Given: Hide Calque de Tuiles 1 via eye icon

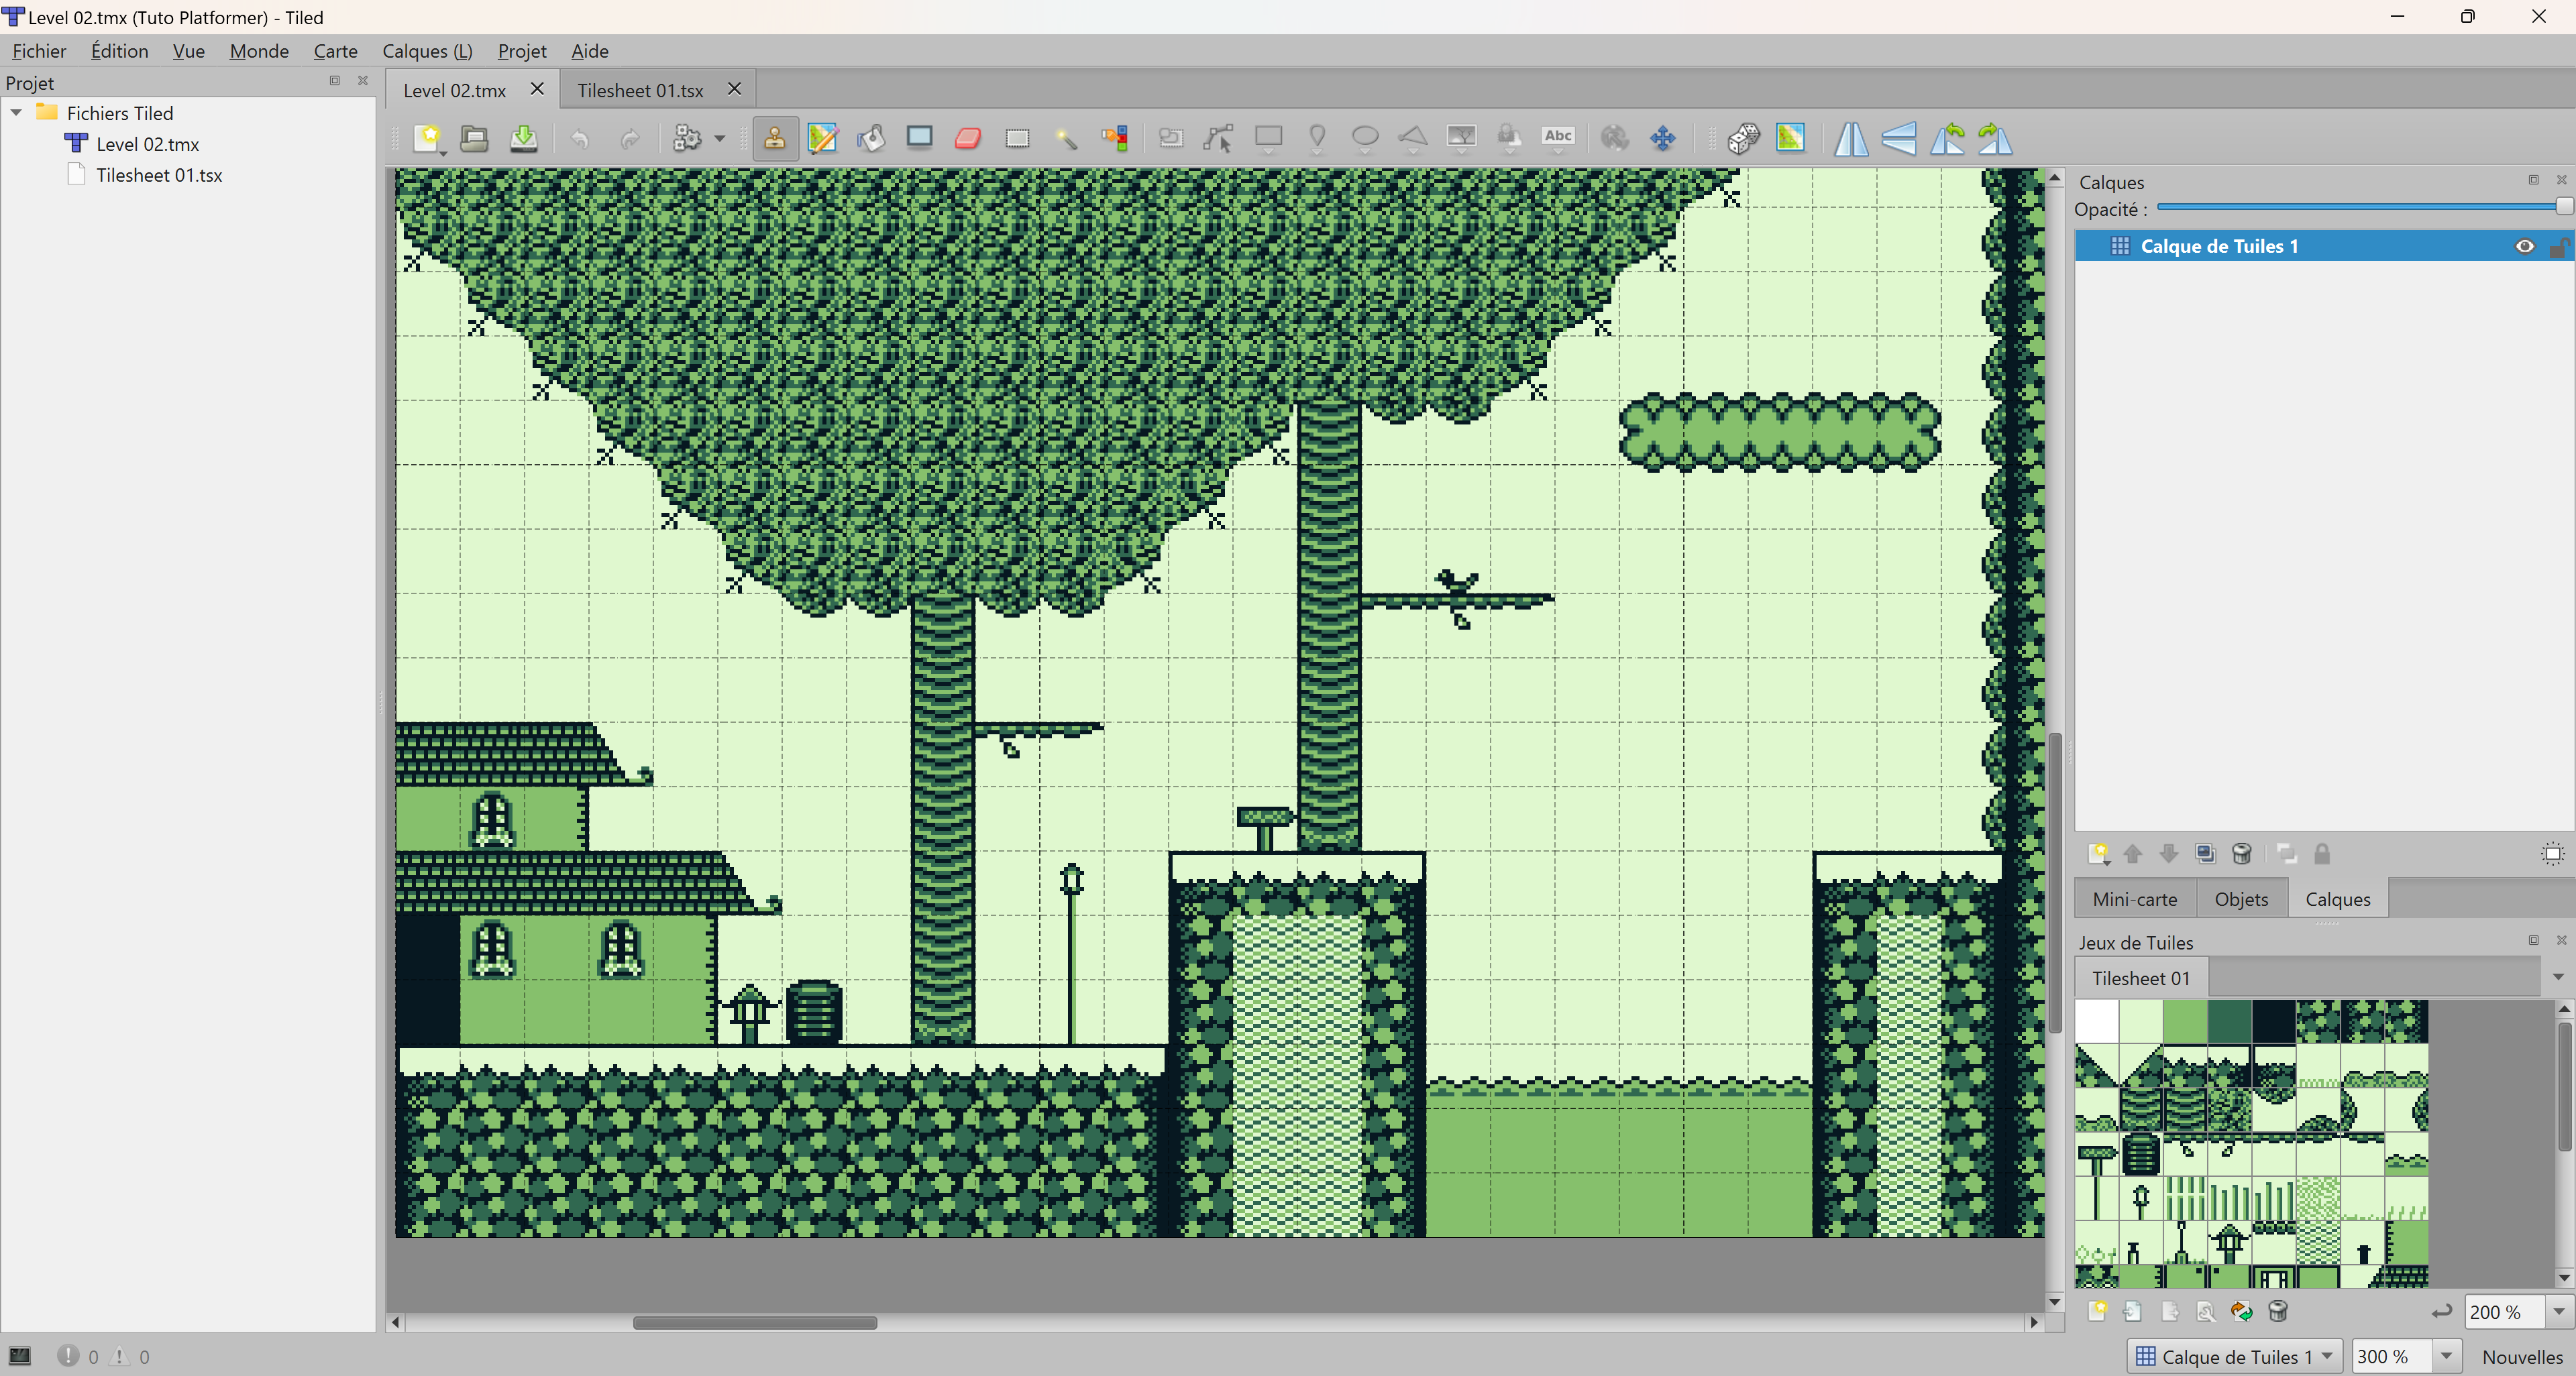Looking at the screenshot, I should pos(2524,246).
